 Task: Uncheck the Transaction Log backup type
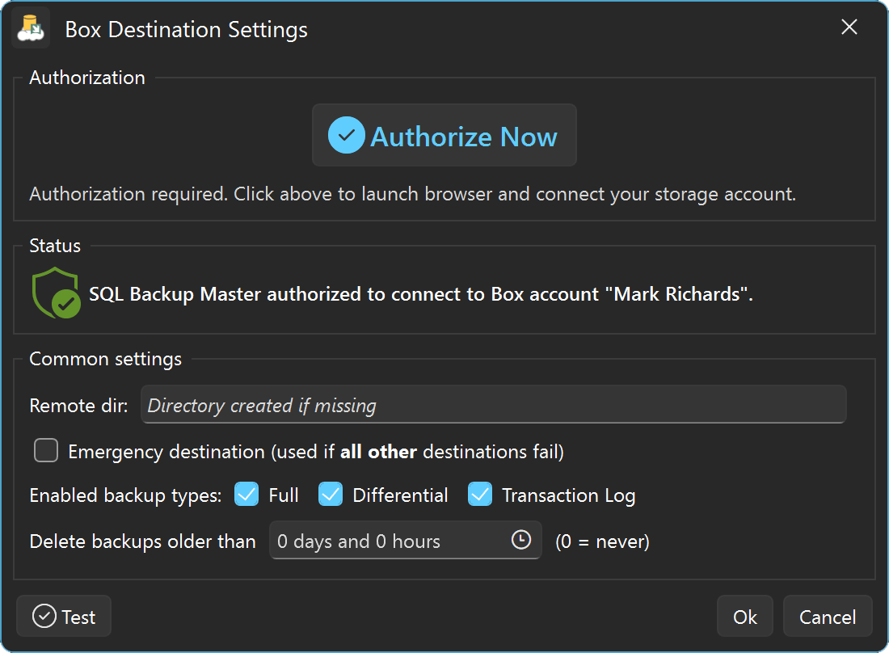tap(480, 494)
